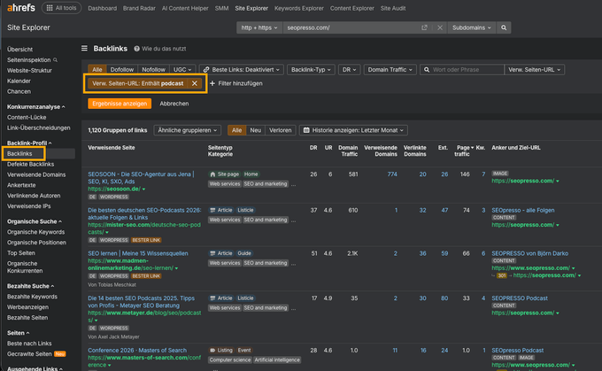This screenshot has width=602, height=371.
Task: Select the Neu links toggle
Action: point(255,130)
